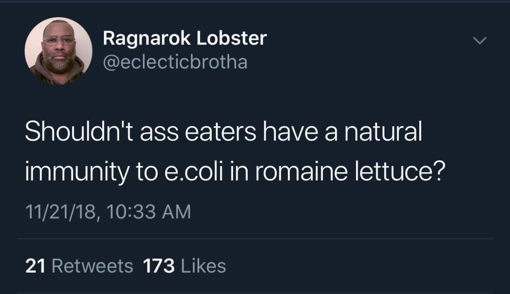Click the tweet timestamp 11/21/18, 10:33 AM
Image resolution: width=510 pixels, height=294 pixels.
point(108,212)
